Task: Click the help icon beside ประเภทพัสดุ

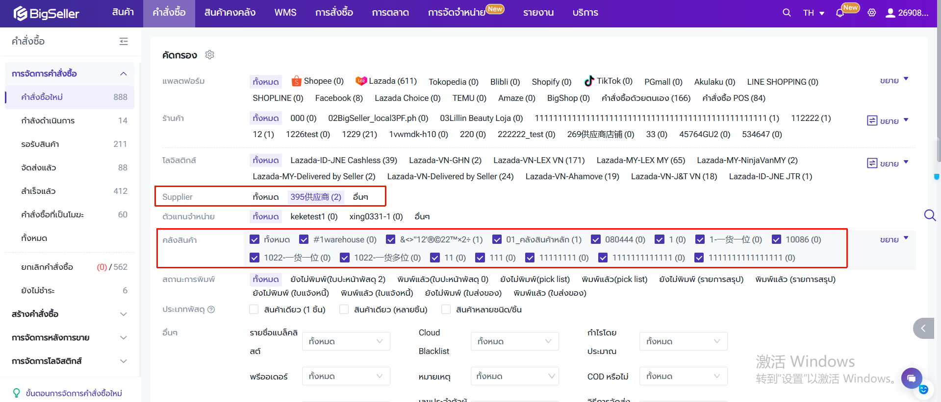Action: coord(211,309)
